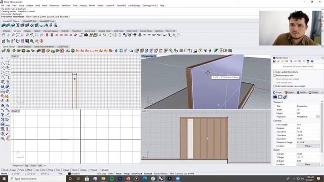Open Microsoft Store from taskbar

point(87,178)
